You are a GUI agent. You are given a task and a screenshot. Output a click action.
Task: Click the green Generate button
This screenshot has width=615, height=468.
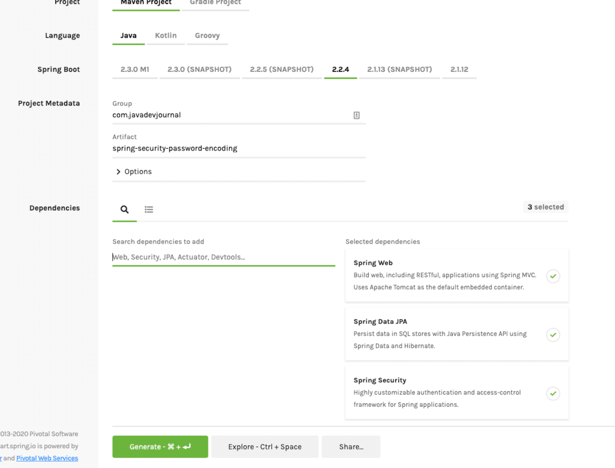(160, 447)
